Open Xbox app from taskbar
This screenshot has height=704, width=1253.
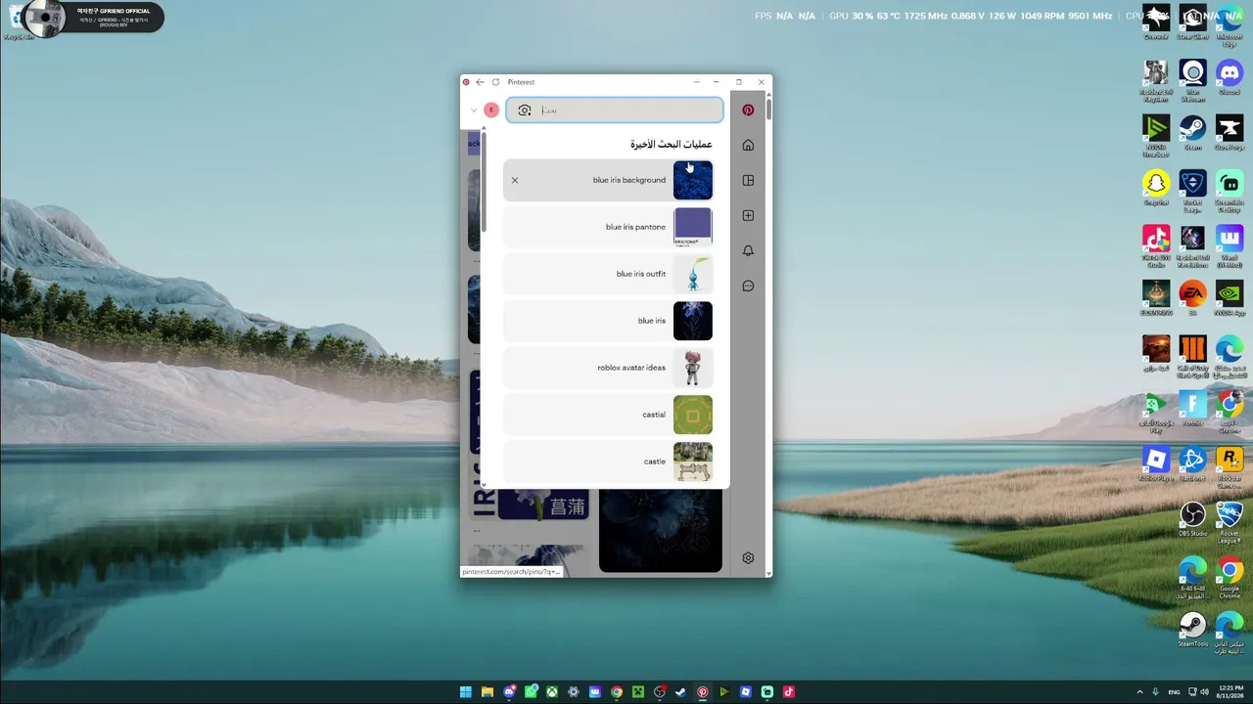[x=552, y=692]
